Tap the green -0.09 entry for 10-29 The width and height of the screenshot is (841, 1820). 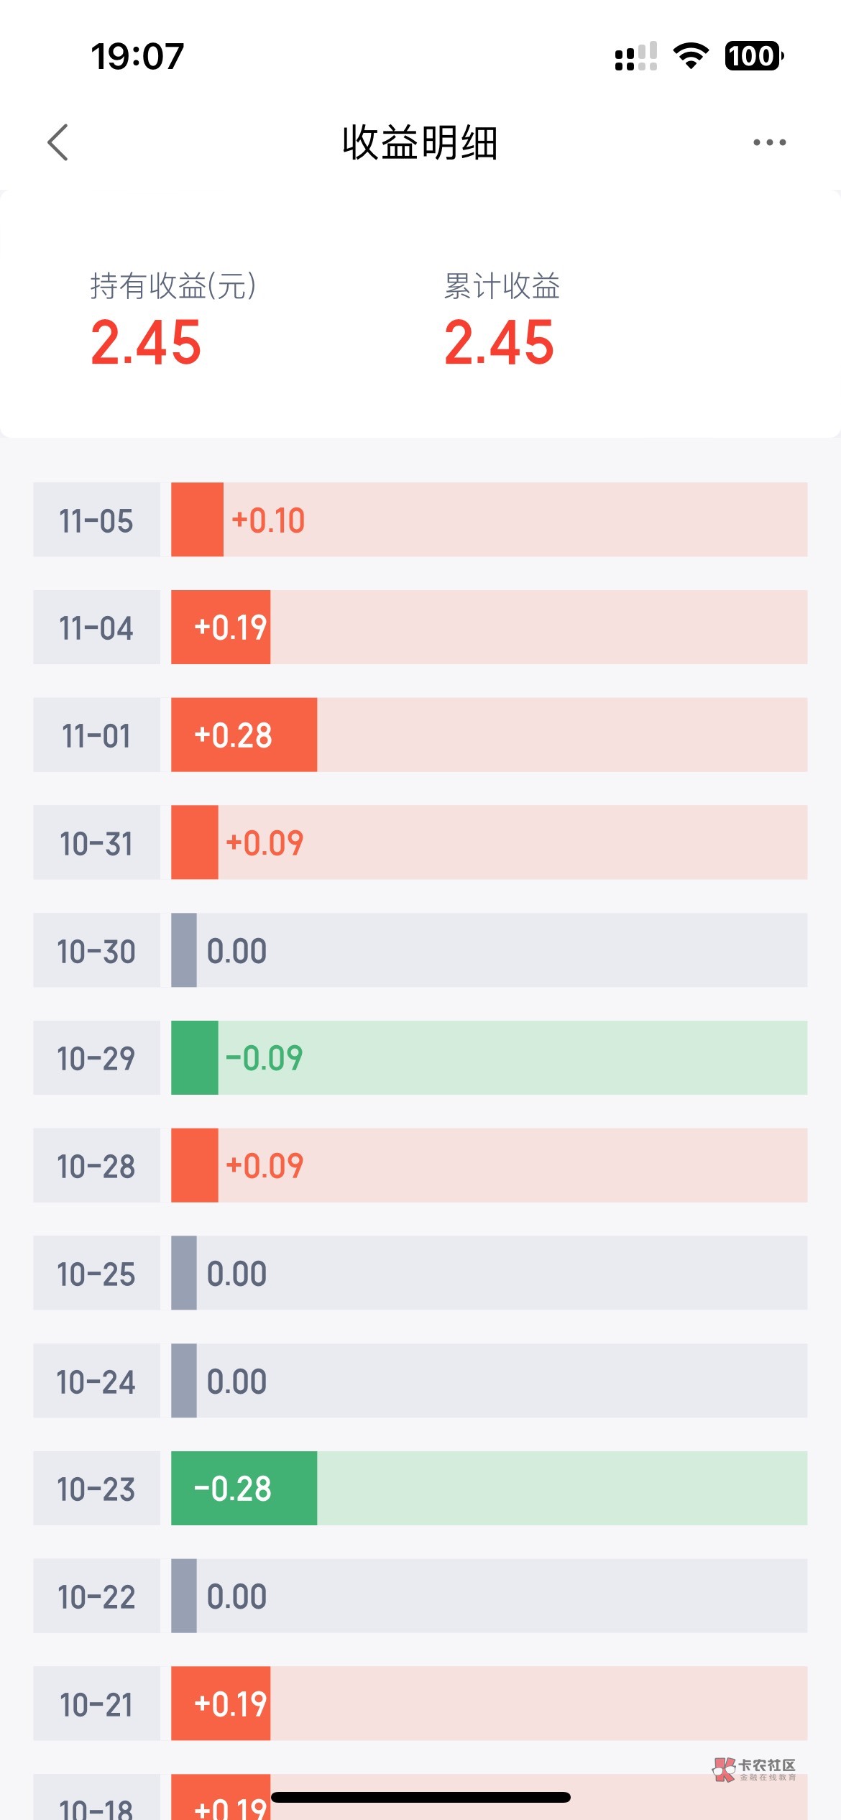coord(264,1058)
